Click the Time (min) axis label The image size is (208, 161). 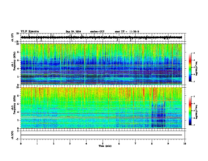tap(105, 146)
